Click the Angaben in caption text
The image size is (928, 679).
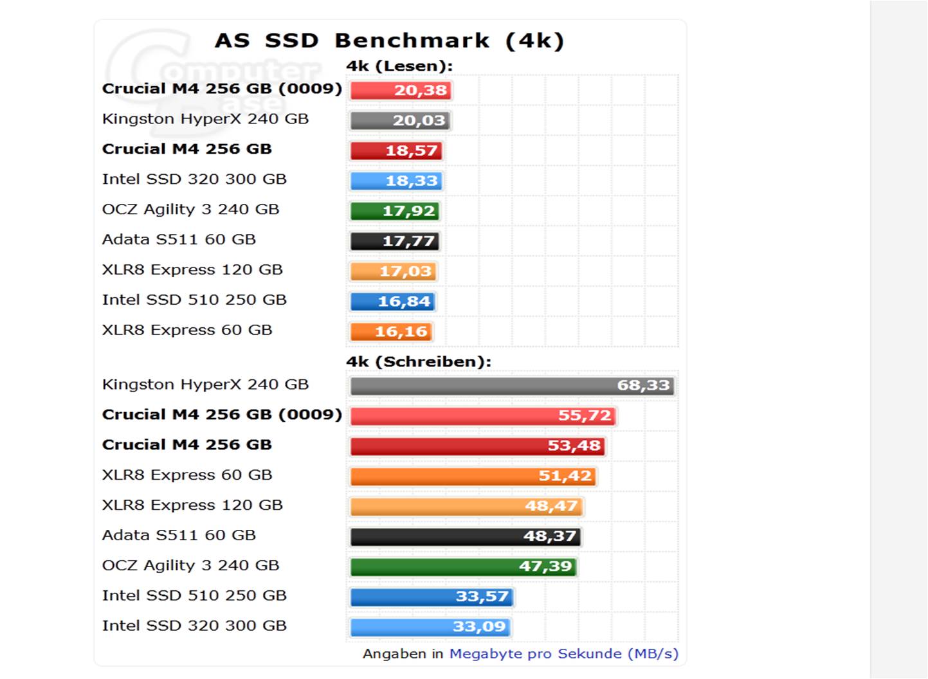coord(403,654)
